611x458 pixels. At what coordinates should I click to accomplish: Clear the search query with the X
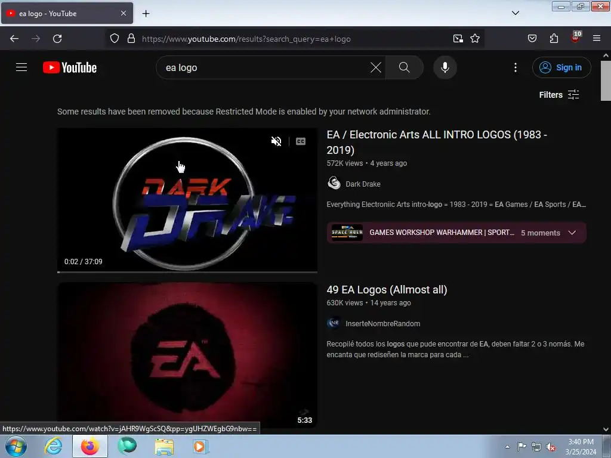(376, 67)
